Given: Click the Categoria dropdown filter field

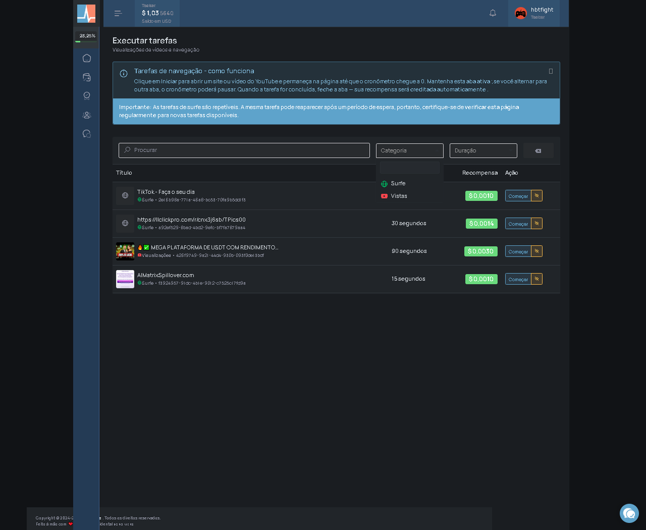Looking at the screenshot, I should 410,168.
